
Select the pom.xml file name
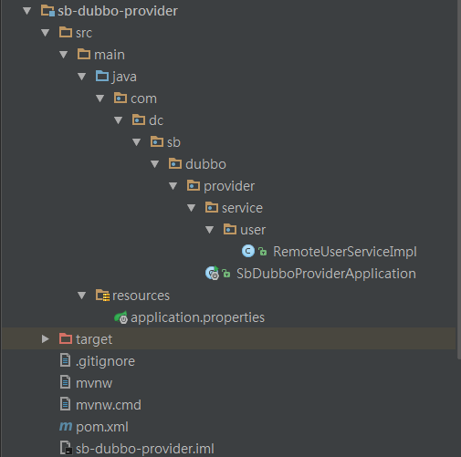(x=102, y=427)
